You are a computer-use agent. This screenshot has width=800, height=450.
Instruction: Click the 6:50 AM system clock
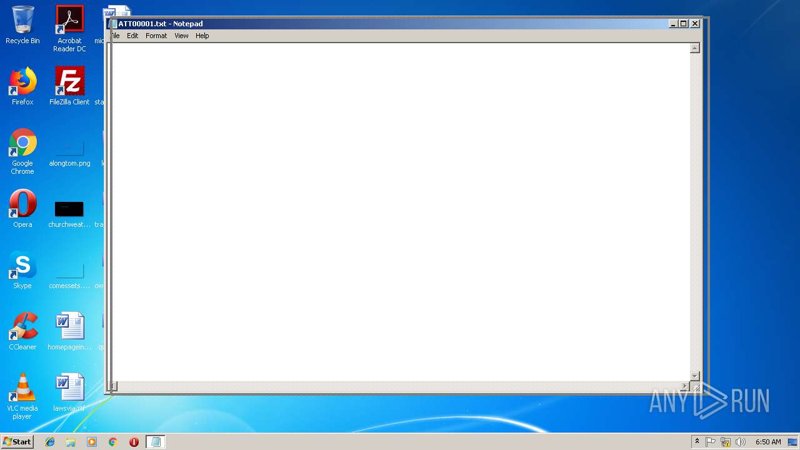click(768, 442)
